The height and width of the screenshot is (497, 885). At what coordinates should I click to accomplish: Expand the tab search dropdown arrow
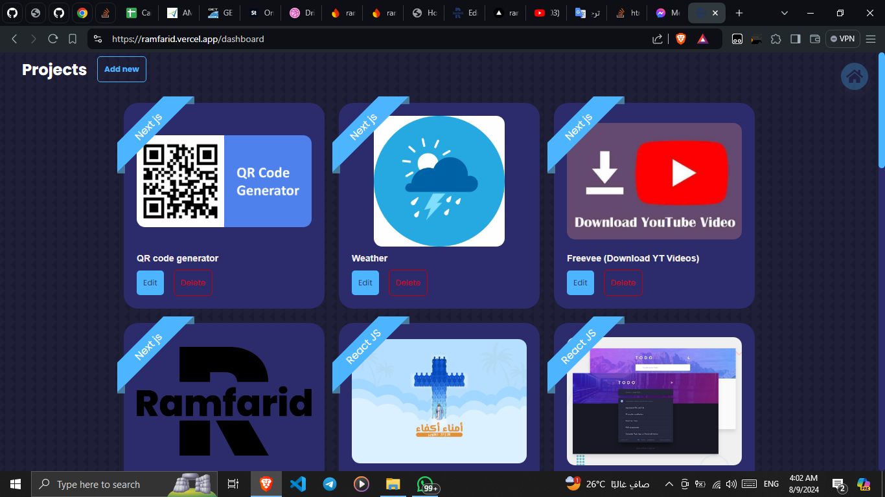(x=785, y=13)
